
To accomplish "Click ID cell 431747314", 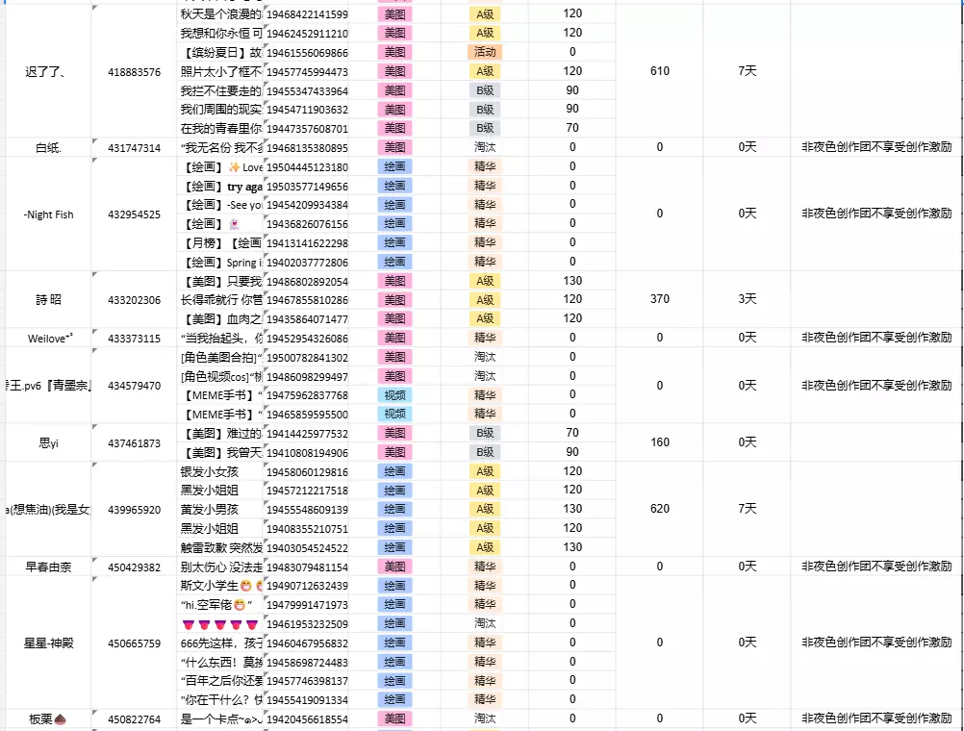I will point(134,148).
